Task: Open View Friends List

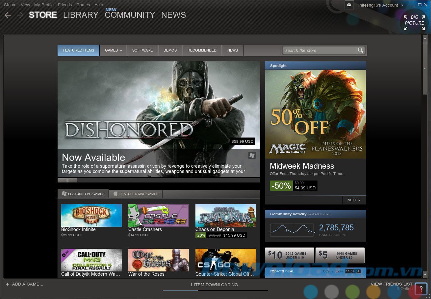Action: click(391, 284)
